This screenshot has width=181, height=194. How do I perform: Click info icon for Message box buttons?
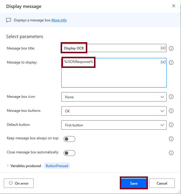click(171, 111)
